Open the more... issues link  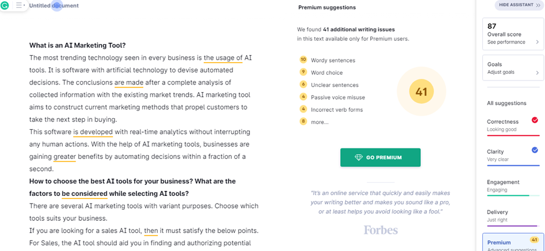coord(320,122)
